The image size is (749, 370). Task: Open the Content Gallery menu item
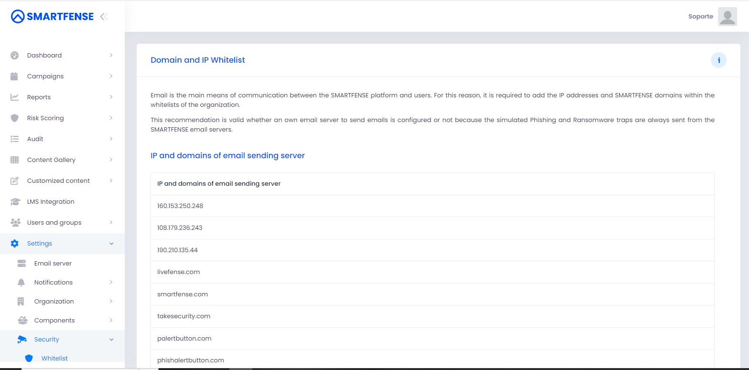[x=62, y=160]
